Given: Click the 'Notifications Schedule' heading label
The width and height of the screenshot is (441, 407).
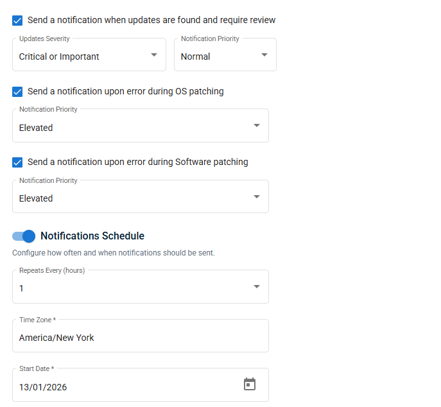Looking at the screenshot, I should [x=92, y=236].
